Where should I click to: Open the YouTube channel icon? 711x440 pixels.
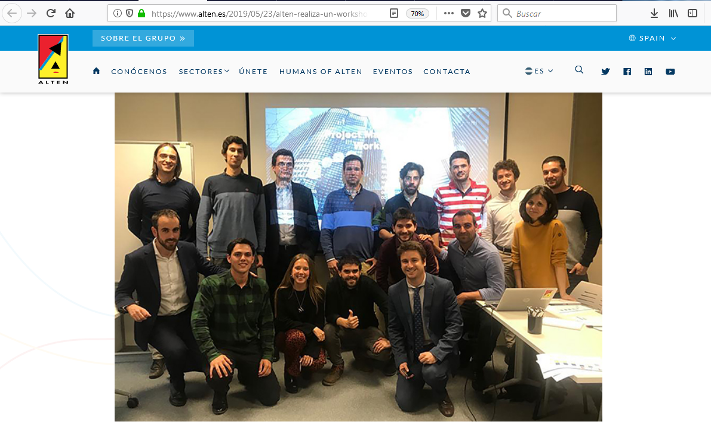point(670,72)
